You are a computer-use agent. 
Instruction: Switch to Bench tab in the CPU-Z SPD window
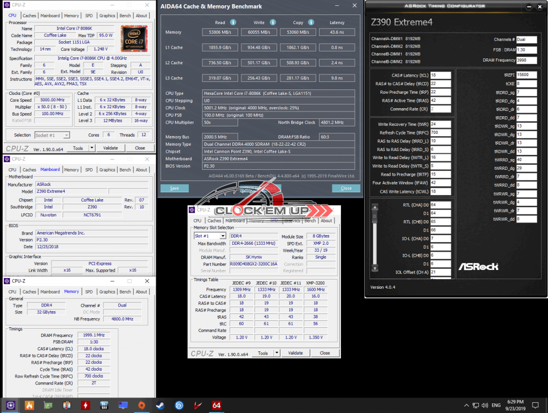(x=310, y=221)
